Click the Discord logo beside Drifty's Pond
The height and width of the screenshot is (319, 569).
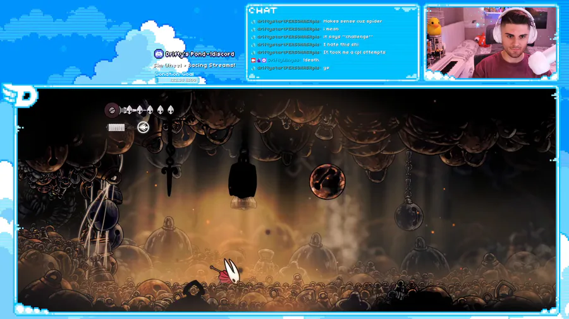(x=159, y=54)
